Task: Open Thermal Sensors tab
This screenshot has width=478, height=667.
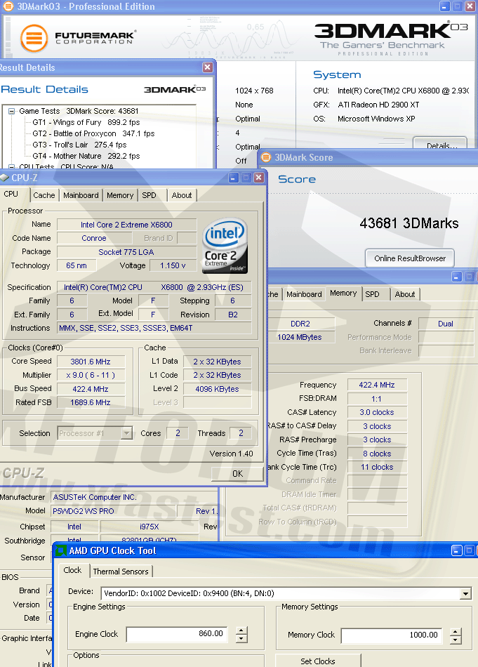Action: [x=121, y=572]
